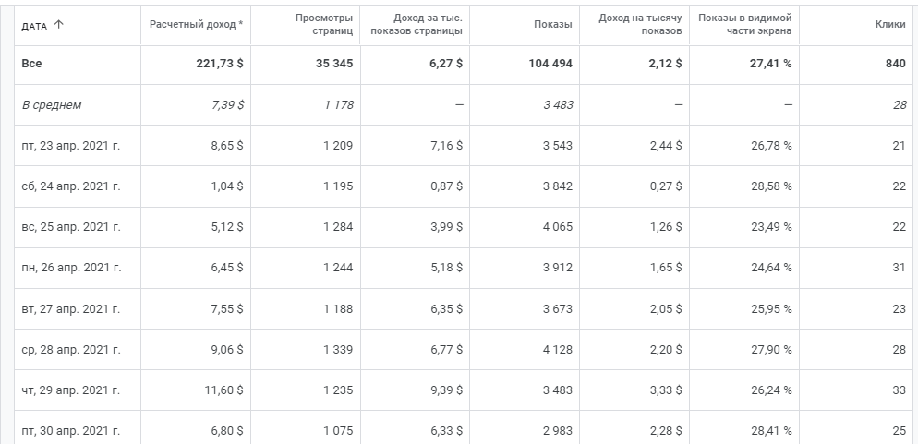
Task: Click the Показы column header
Action: [x=552, y=24]
